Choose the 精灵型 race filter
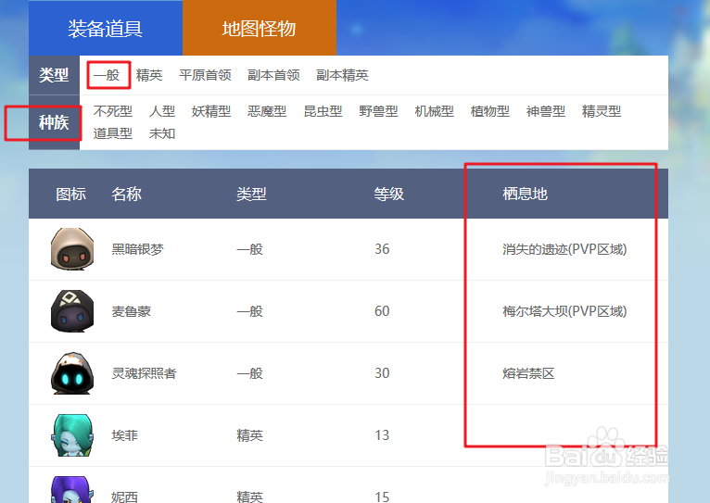 (602, 111)
